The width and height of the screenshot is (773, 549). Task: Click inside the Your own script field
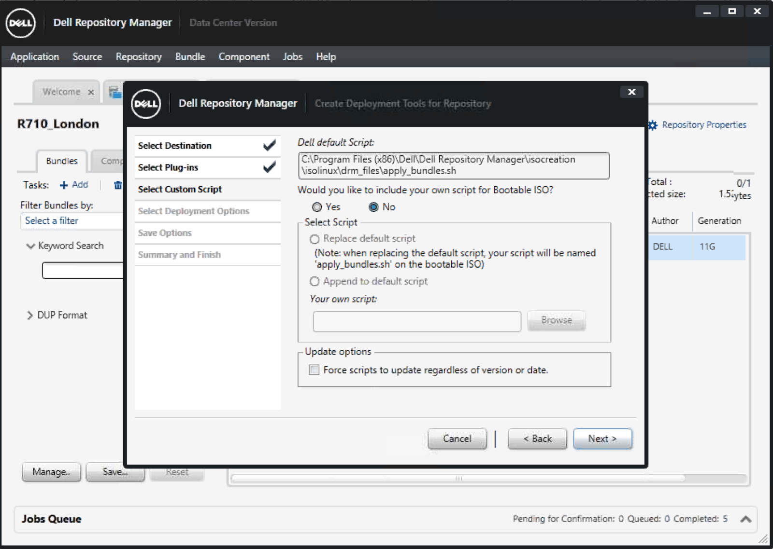pos(416,321)
